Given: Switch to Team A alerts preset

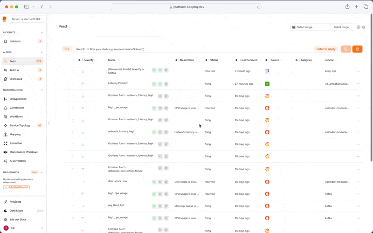Looking at the screenshot, I should [14, 70].
